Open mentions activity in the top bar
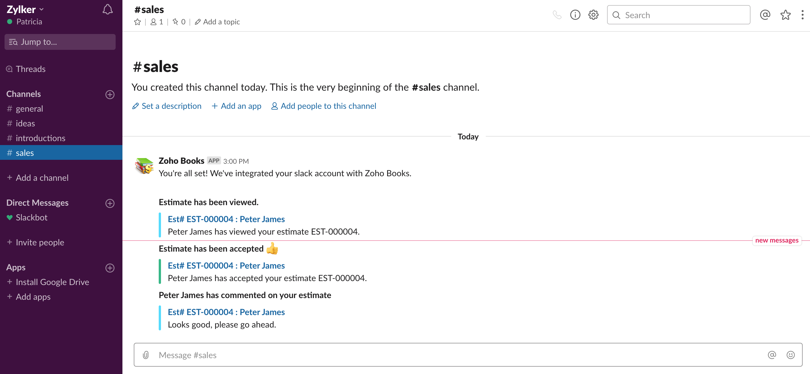 click(765, 15)
